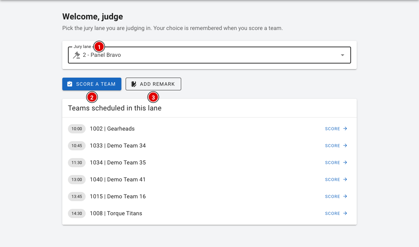Viewport: 419px width, 247px height.
Task: Click the 10:45 time chip
Action: point(77,145)
